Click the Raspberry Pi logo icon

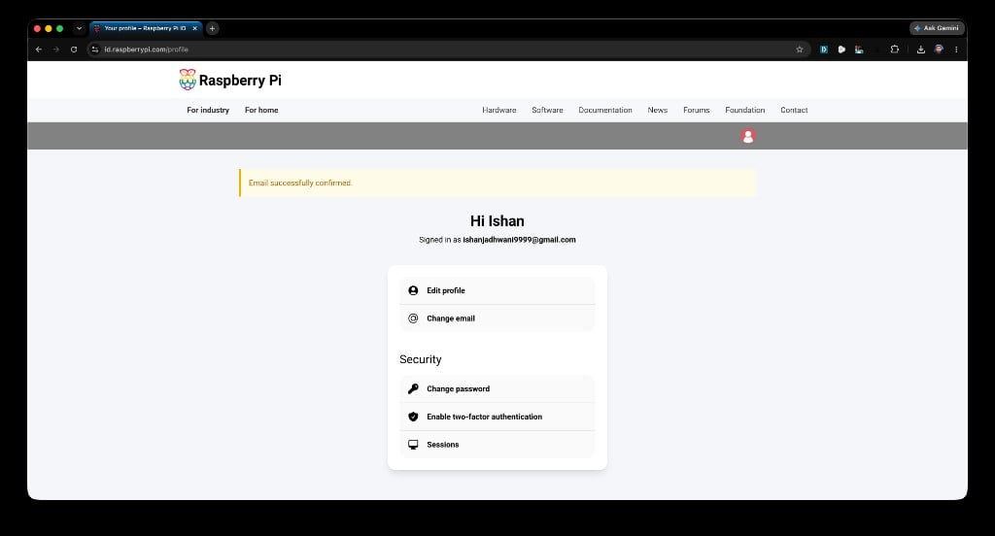click(x=188, y=80)
